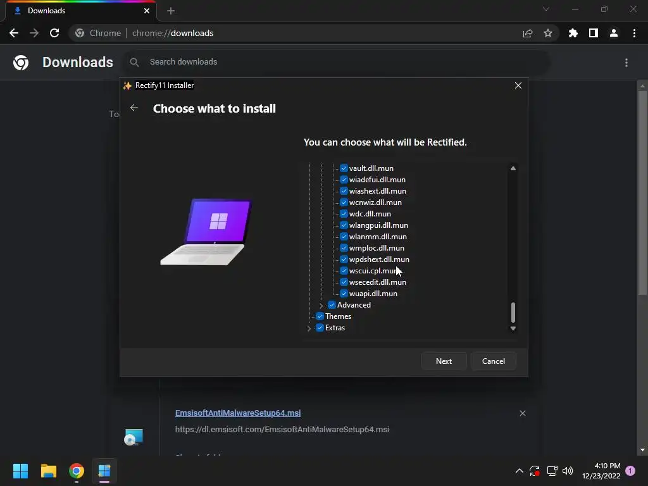Click the Chrome logo beside Downloads
648x486 pixels.
(x=21, y=63)
